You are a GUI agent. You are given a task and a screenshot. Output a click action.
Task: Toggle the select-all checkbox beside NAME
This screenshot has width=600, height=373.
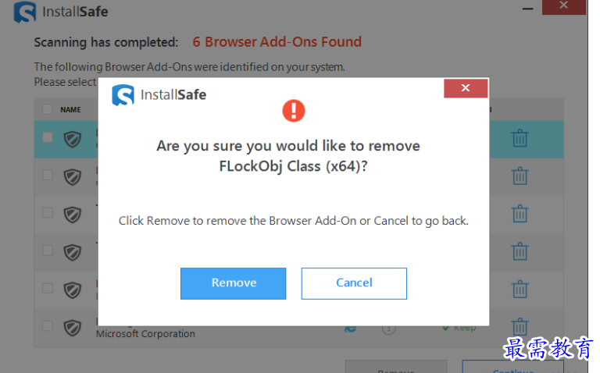48,109
